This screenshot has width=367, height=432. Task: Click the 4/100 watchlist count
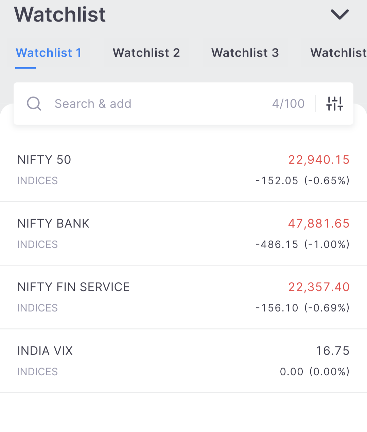288,104
